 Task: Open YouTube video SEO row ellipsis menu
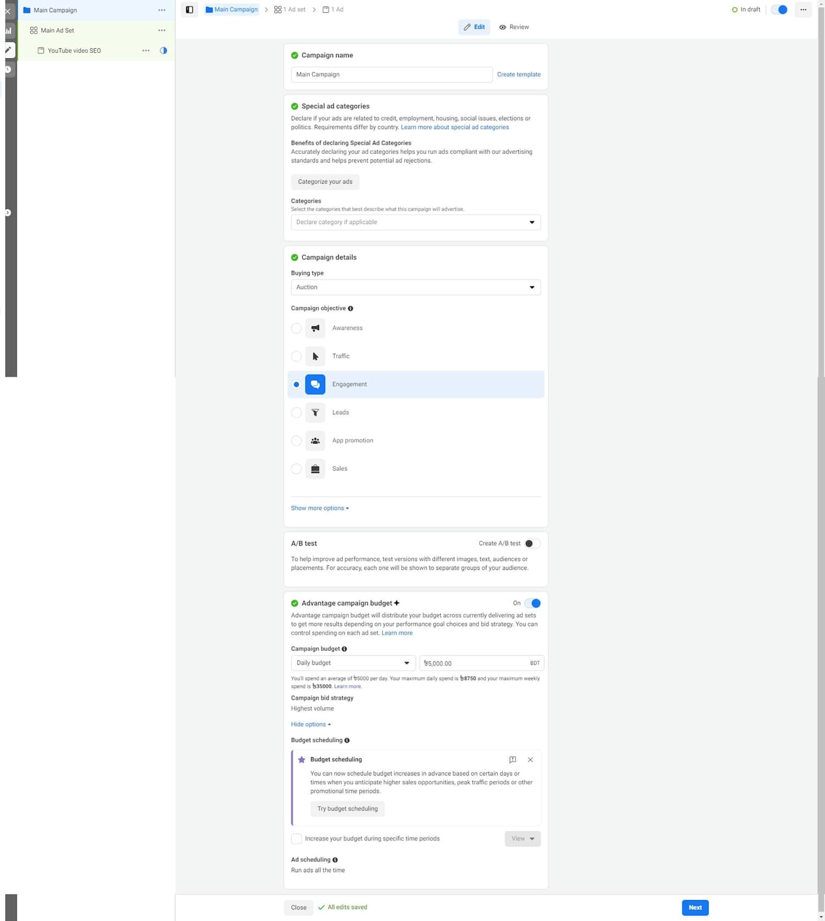pos(146,51)
